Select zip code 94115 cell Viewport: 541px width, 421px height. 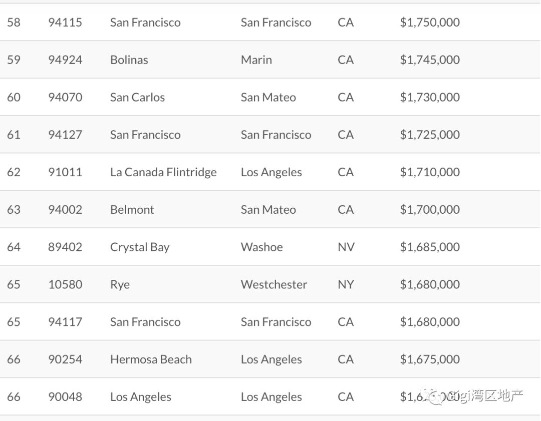coord(65,23)
